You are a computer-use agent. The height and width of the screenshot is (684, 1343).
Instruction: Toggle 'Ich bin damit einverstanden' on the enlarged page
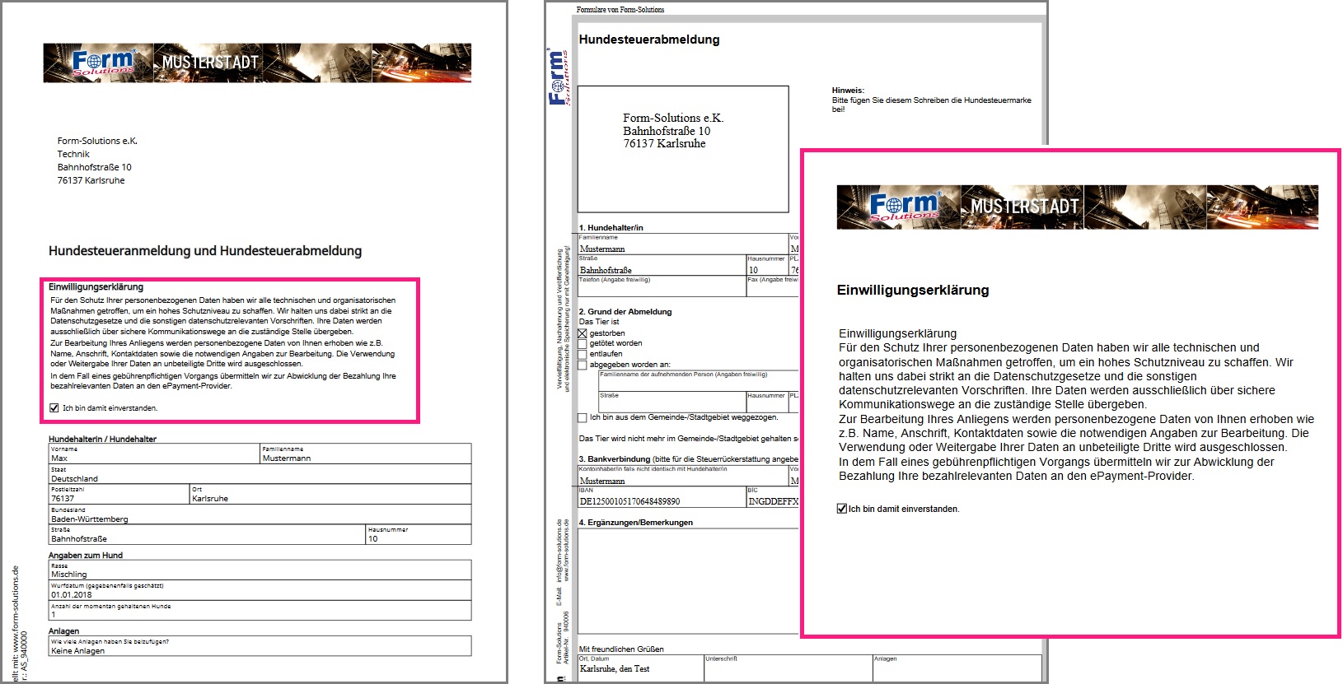pyautogui.click(x=841, y=509)
